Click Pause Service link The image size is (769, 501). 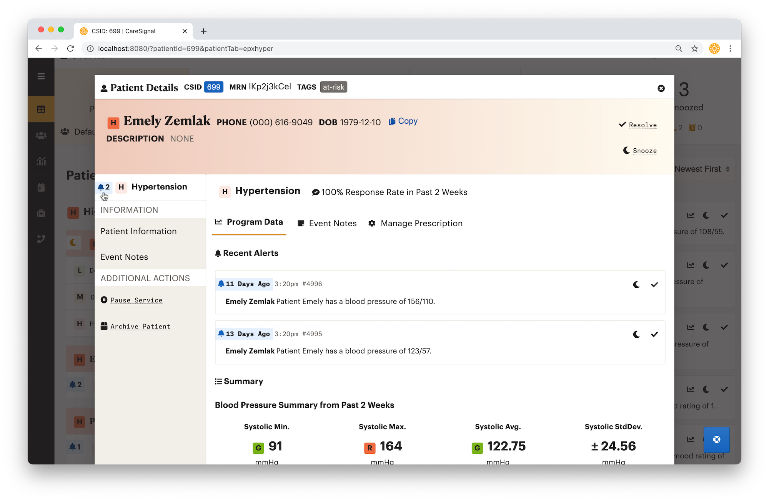131,300
